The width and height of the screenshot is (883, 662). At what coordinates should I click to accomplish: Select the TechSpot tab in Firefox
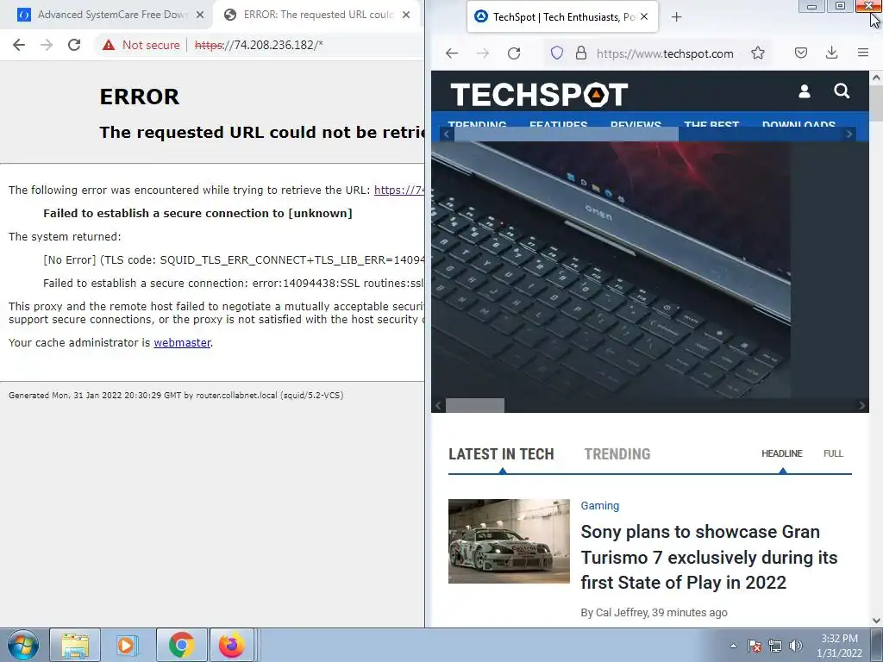click(562, 17)
